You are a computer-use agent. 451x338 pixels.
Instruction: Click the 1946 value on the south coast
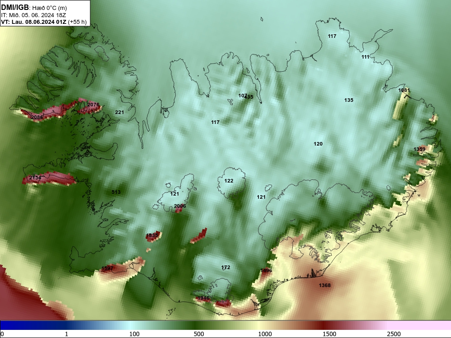[203, 298]
